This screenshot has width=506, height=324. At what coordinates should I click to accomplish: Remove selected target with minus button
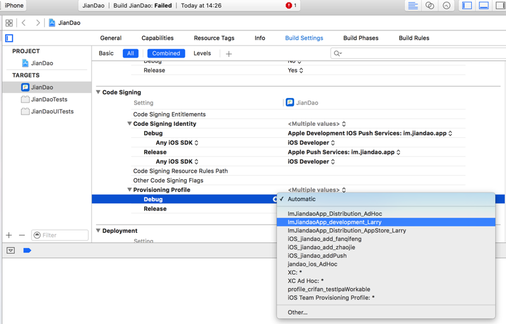[x=22, y=235]
